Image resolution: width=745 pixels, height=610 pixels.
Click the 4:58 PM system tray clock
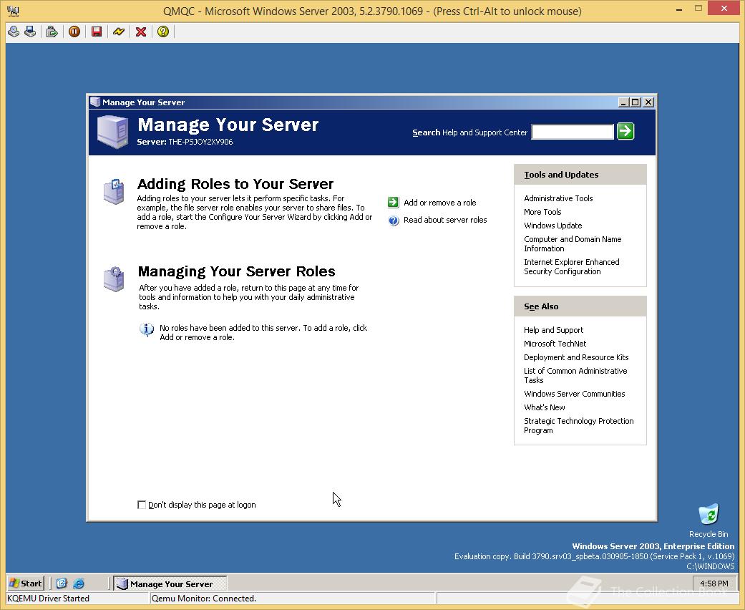point(714,584)
